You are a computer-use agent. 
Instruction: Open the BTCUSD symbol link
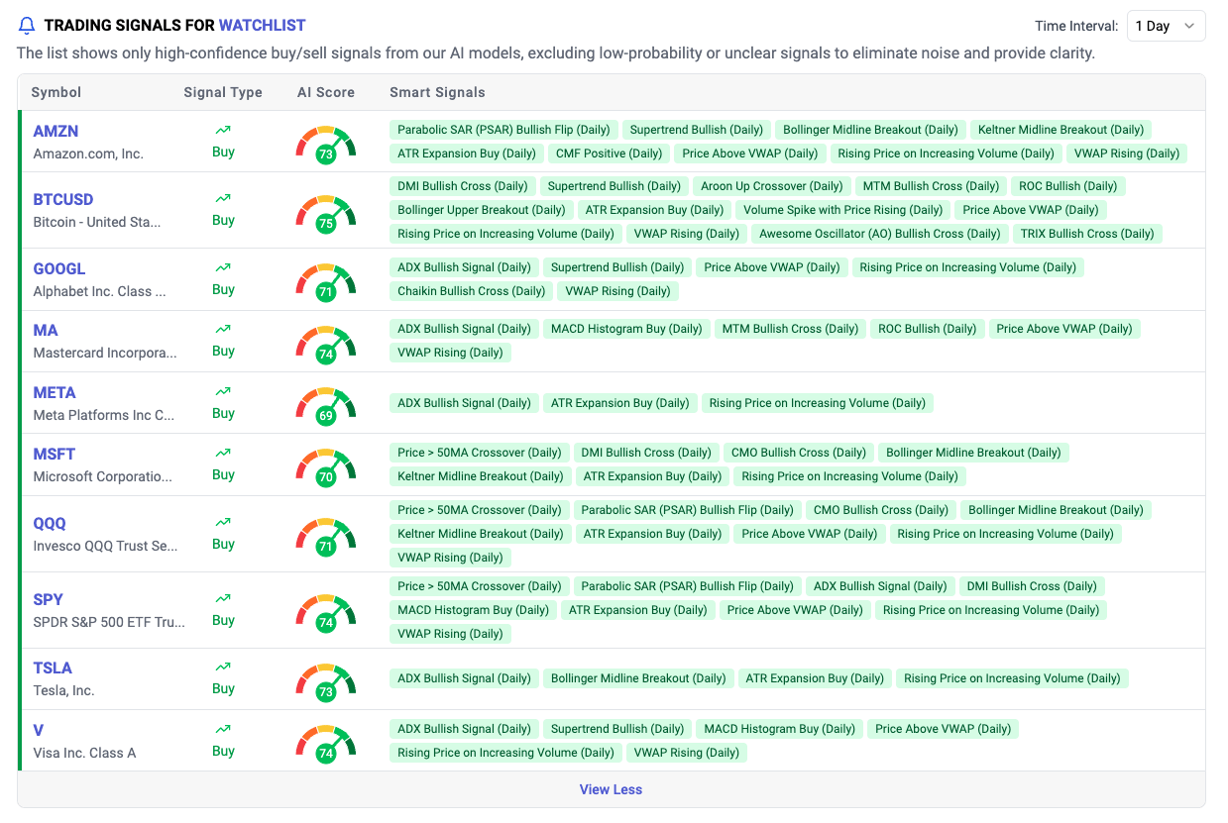pos(63,199)
